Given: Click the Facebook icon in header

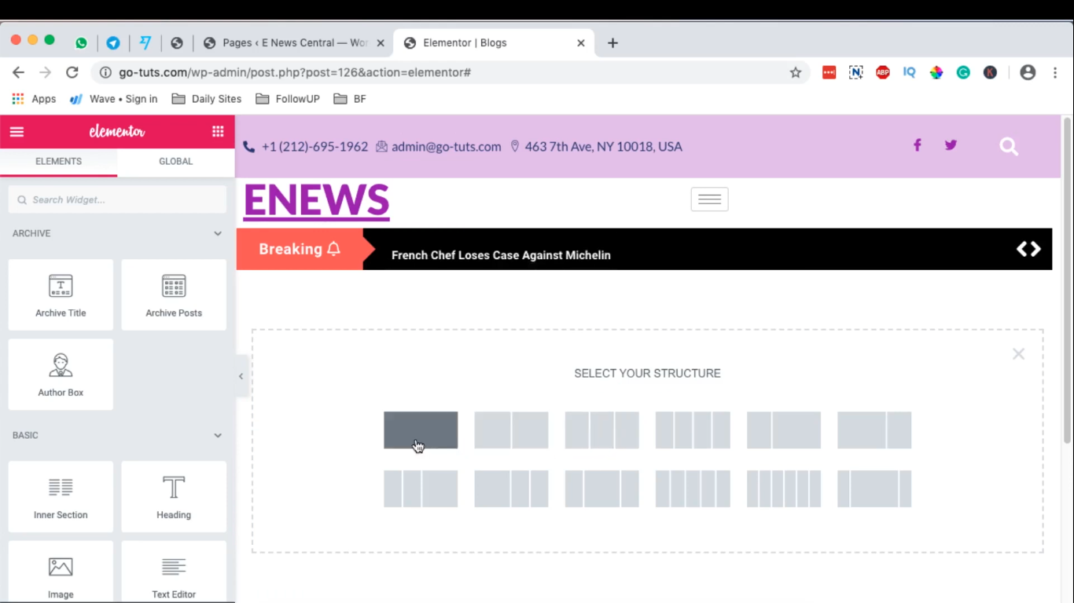Looking at the screenshot, I should [917, 145].
